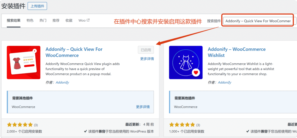Open Quick View author Addonify link
The height and width of the screenshot is (138, 297).
pyautogui.click(x=62, y=82)
